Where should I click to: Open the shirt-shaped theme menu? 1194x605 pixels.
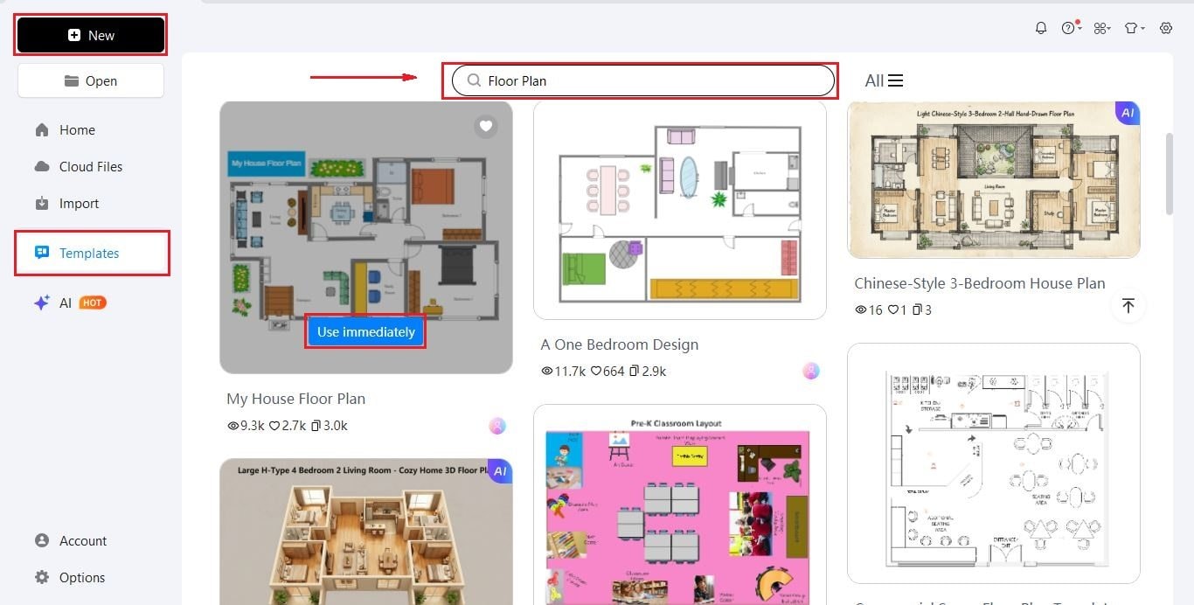coord(1133,28)
